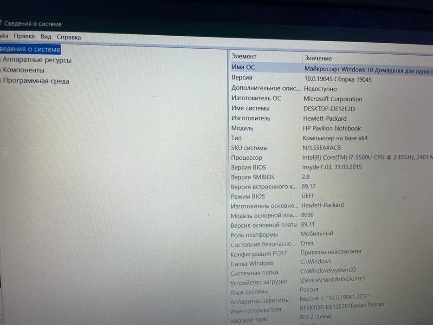Click the C:\Windows\system32 value
Image resolution: width=433 pixels, height=325 pixels.
pos(328,270)
